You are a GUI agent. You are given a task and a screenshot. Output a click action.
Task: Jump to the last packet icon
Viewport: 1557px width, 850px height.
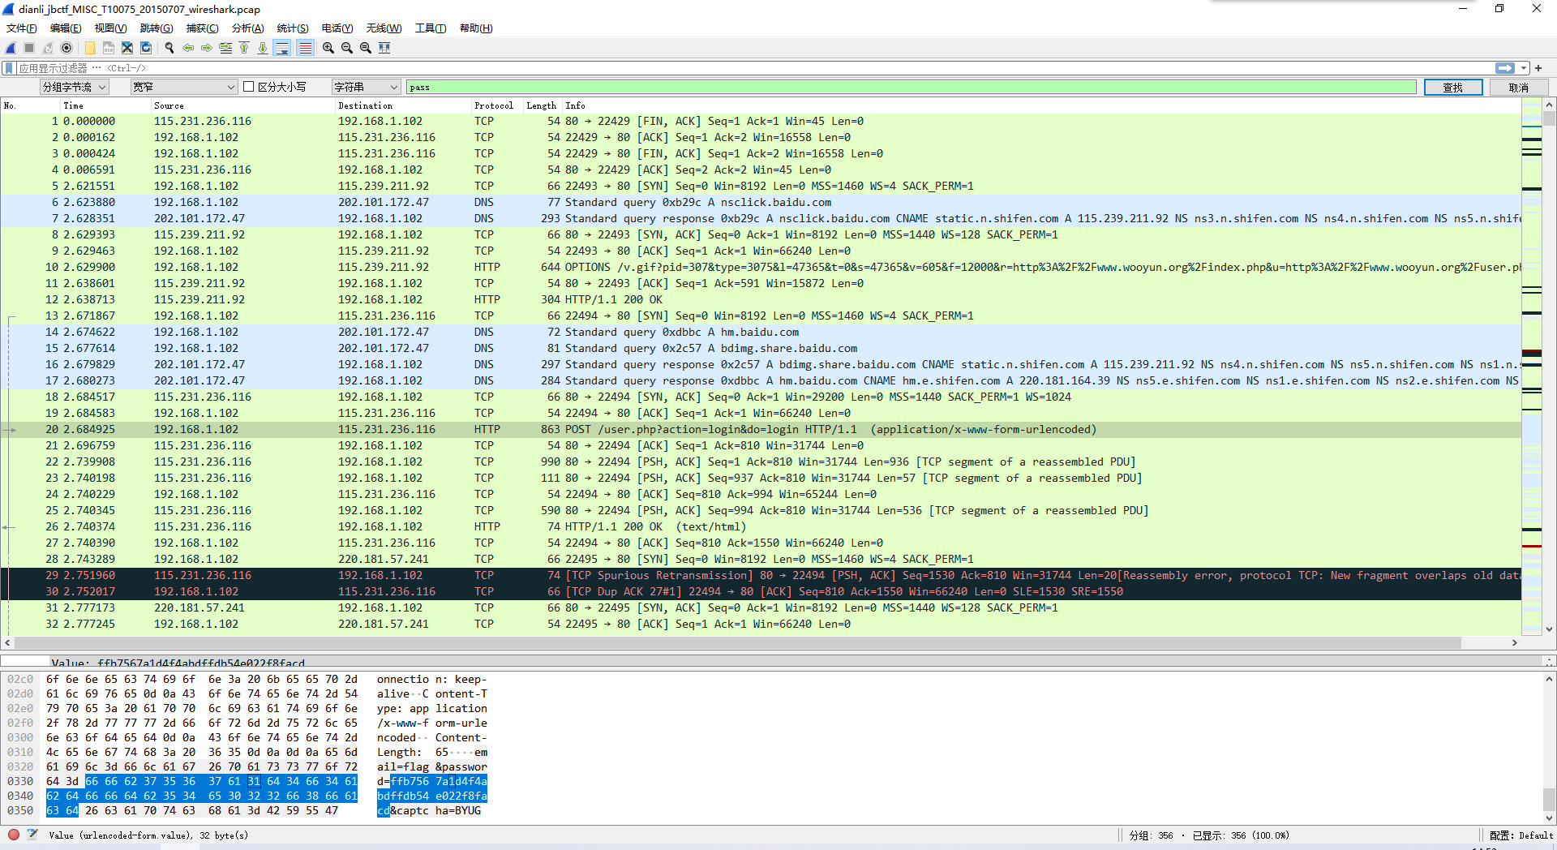(x=263, y=48)
